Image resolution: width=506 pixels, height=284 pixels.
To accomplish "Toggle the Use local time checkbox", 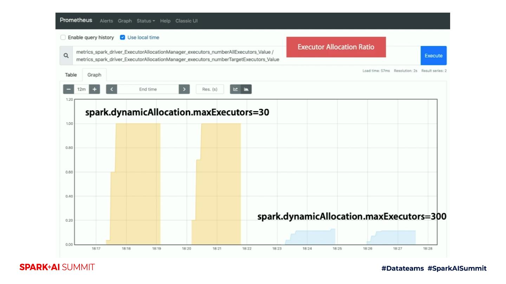I will click(123, 38).
